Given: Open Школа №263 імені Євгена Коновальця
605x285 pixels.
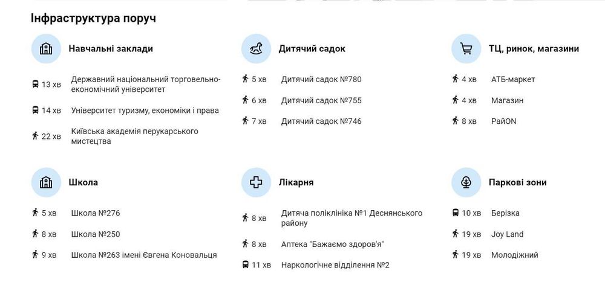Looking at the screenshot, I should point(143,255).
